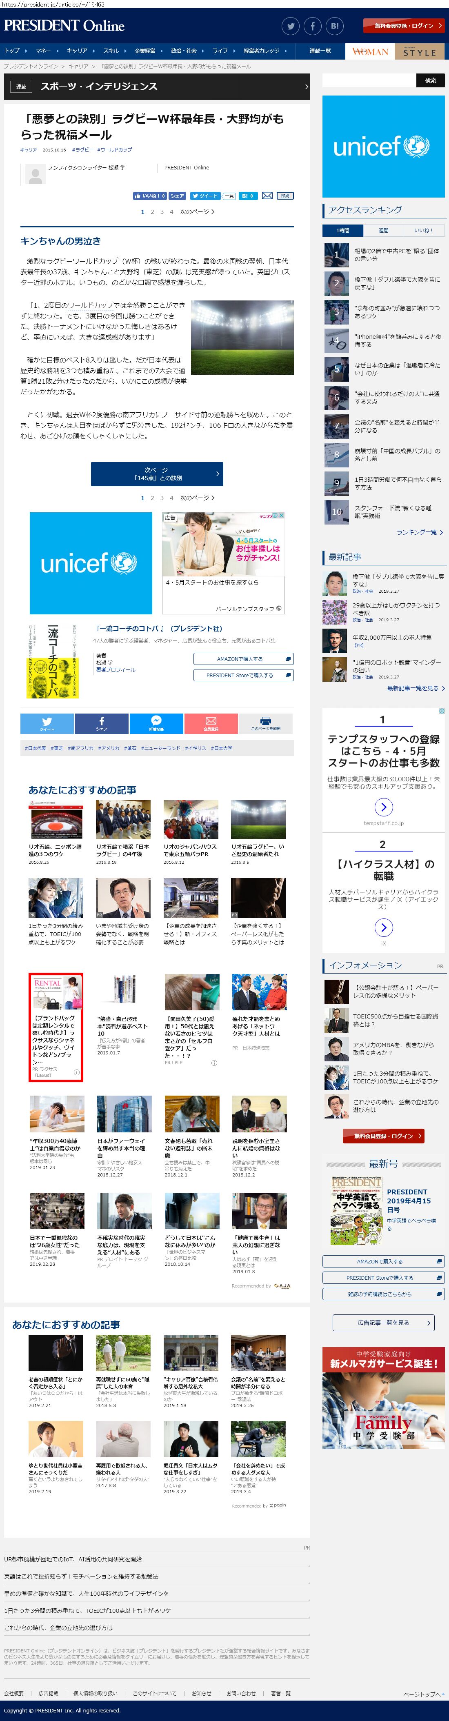Click the circle arrow under tempstaff.co.jp ad

pos(384,807)
